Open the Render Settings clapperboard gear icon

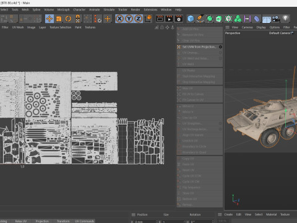point(179,19)
